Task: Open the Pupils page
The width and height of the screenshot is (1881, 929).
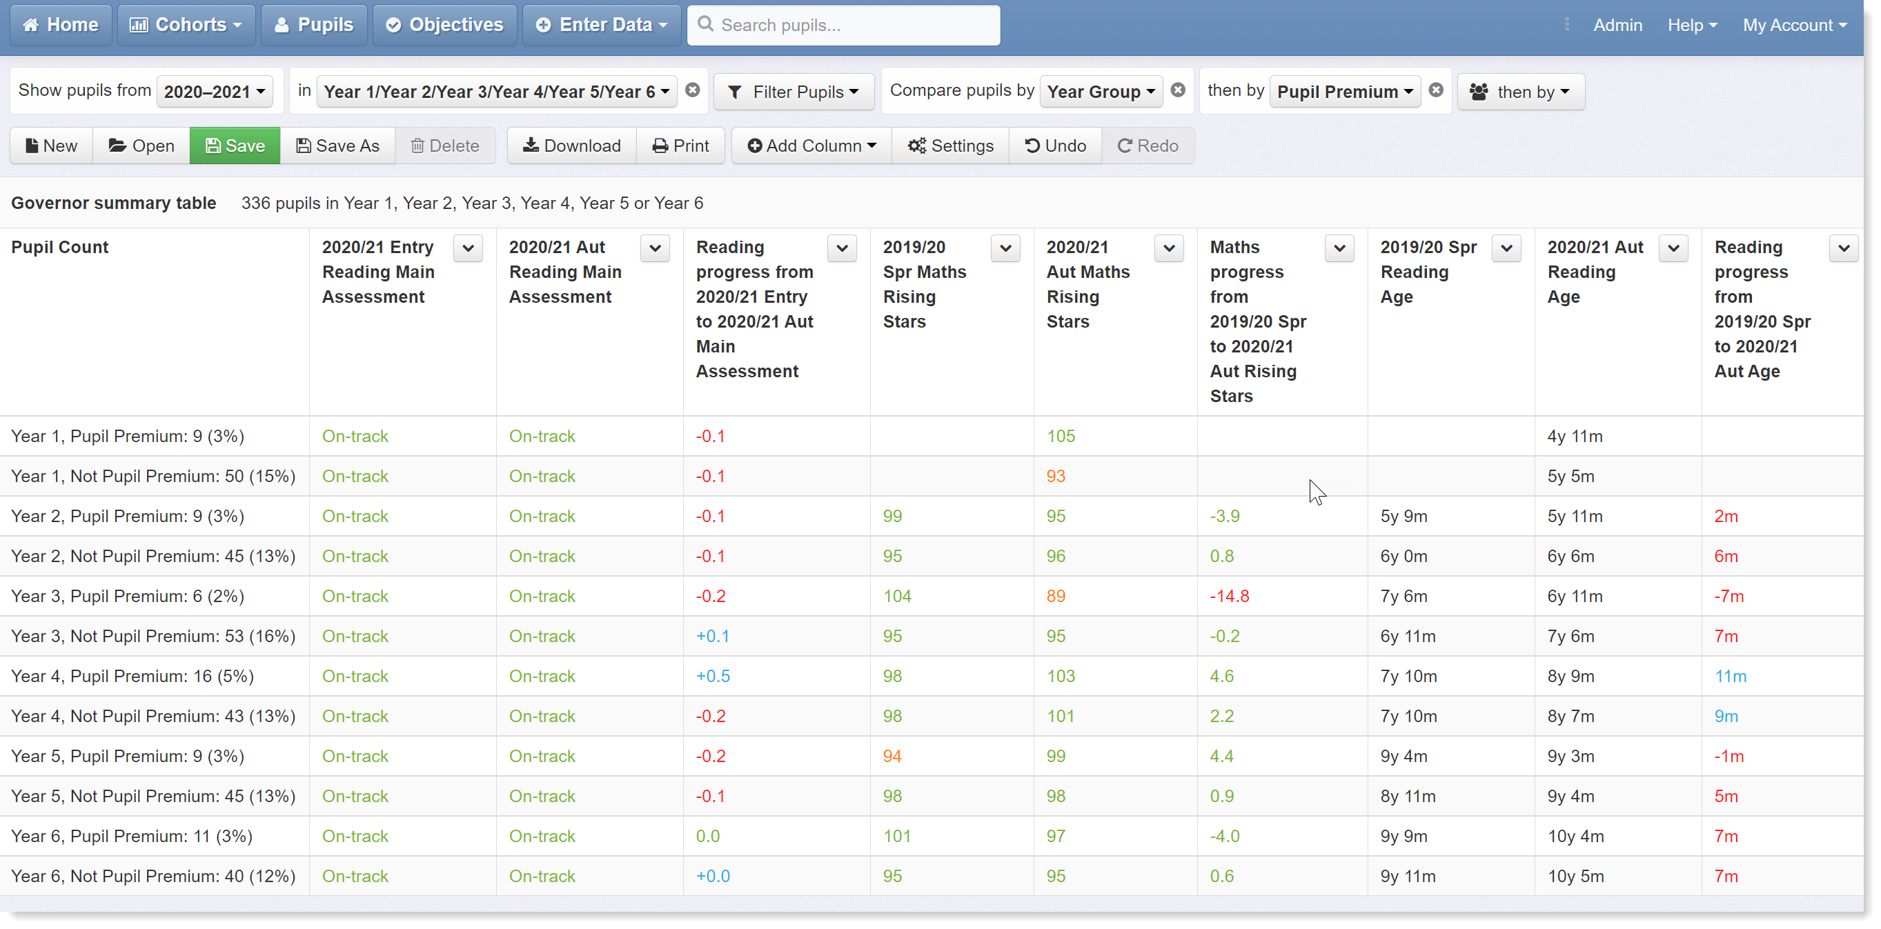Action: click(314, 25)
